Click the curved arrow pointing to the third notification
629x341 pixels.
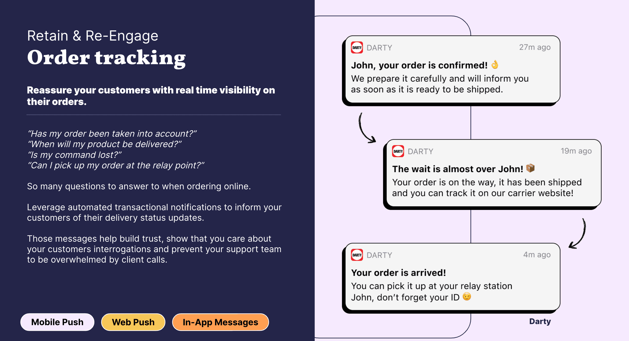[577, 234]
